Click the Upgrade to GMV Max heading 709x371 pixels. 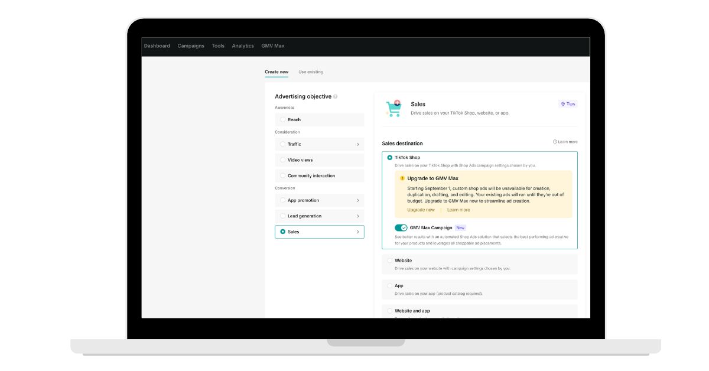pos(432,178)
